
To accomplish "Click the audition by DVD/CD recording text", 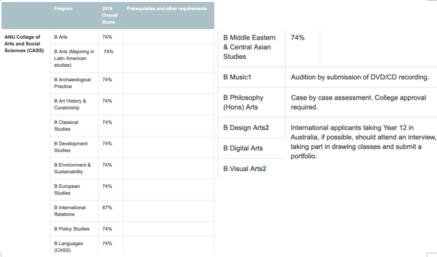I will 360,77.
